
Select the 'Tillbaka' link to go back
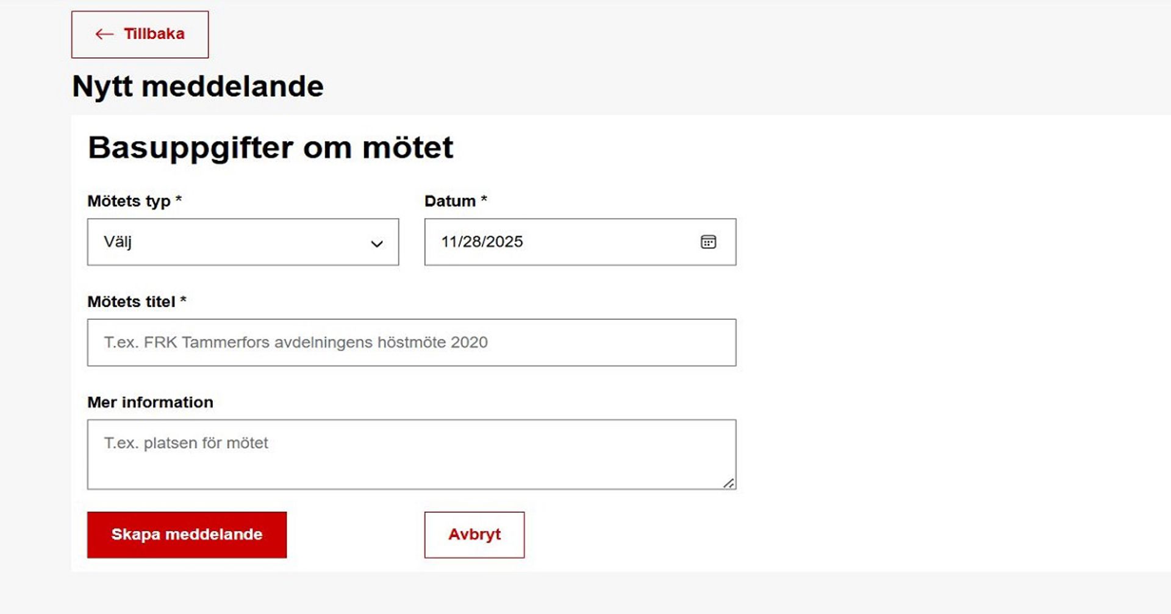click(x=139, y=34)
